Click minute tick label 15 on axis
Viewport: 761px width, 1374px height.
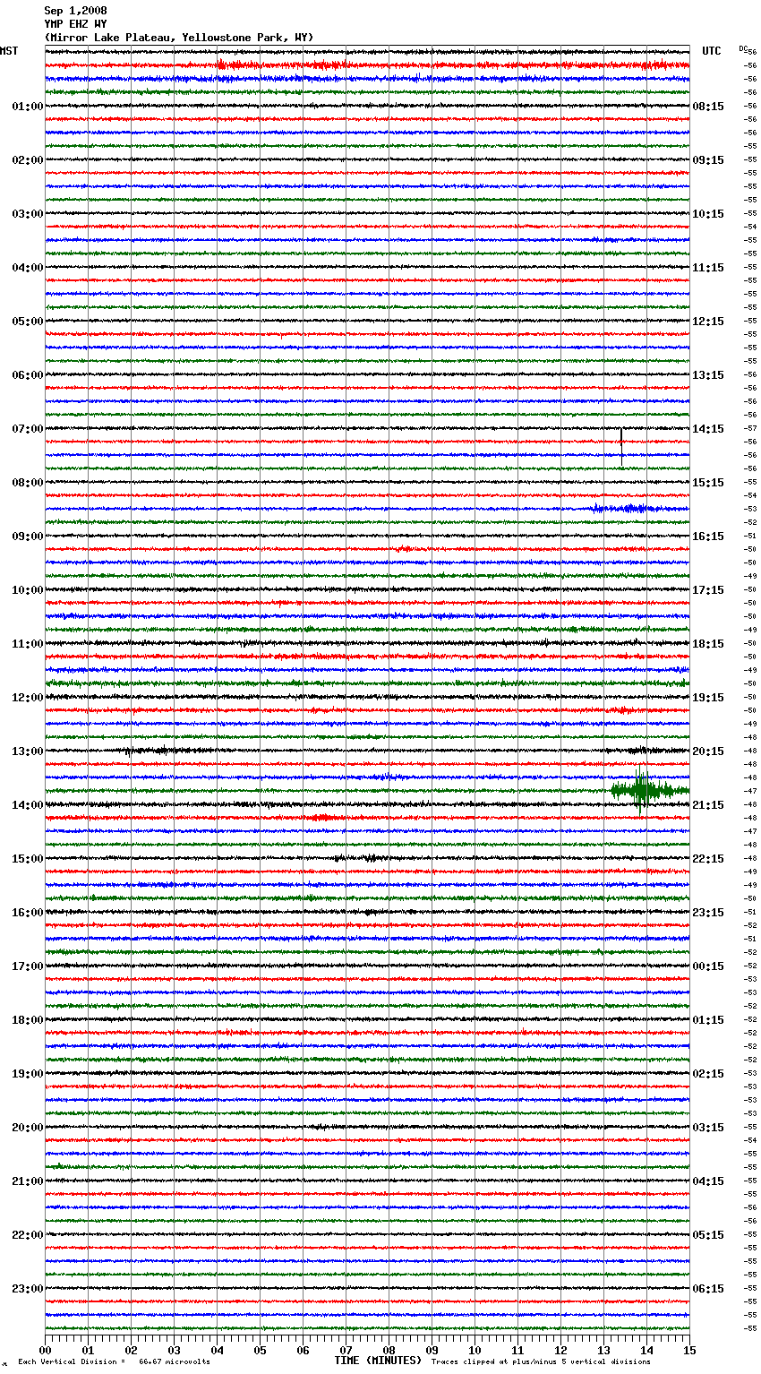689,1350
